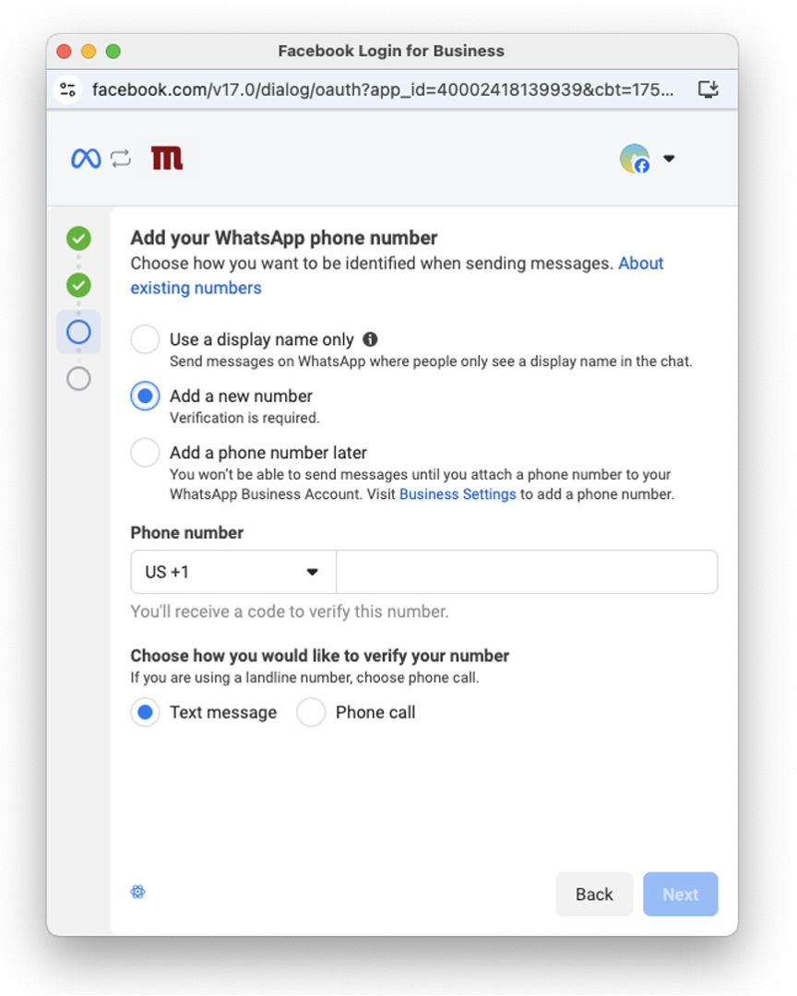
Task: Click the profile avatar at top right
Action: [634, 159]
